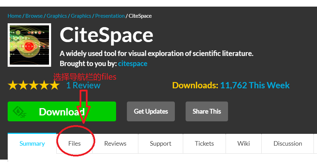317x162 pixels.
Task: Click the green Download button
Action: [x=62, y=112]
